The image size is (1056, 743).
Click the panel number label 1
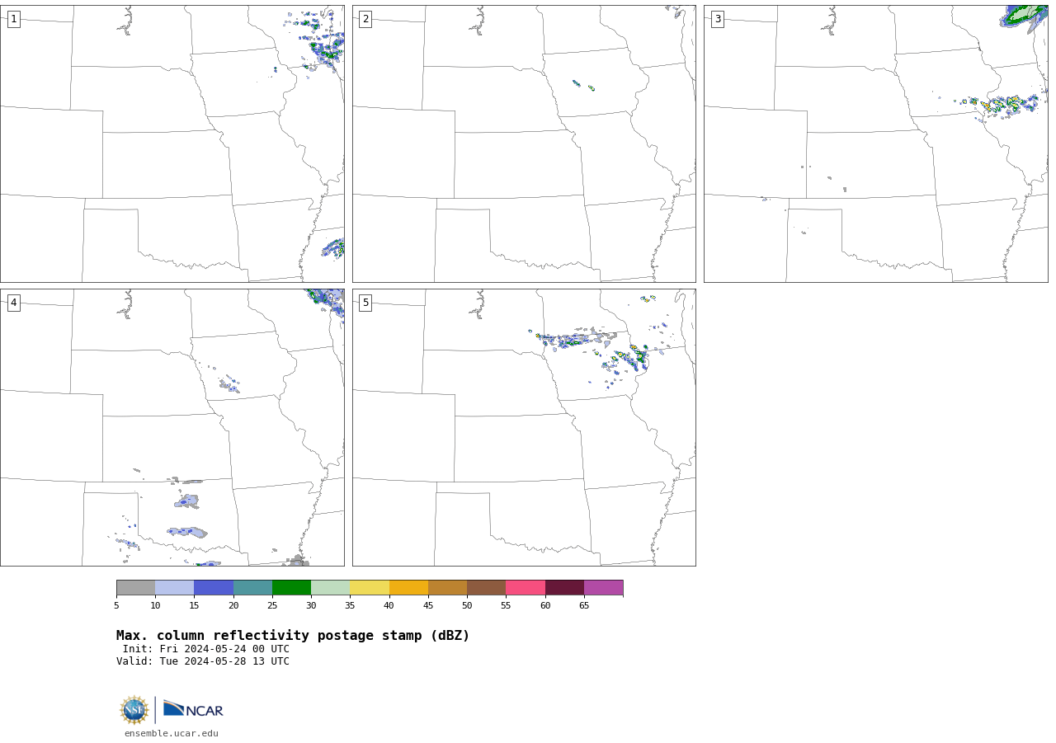coord(13,19)
